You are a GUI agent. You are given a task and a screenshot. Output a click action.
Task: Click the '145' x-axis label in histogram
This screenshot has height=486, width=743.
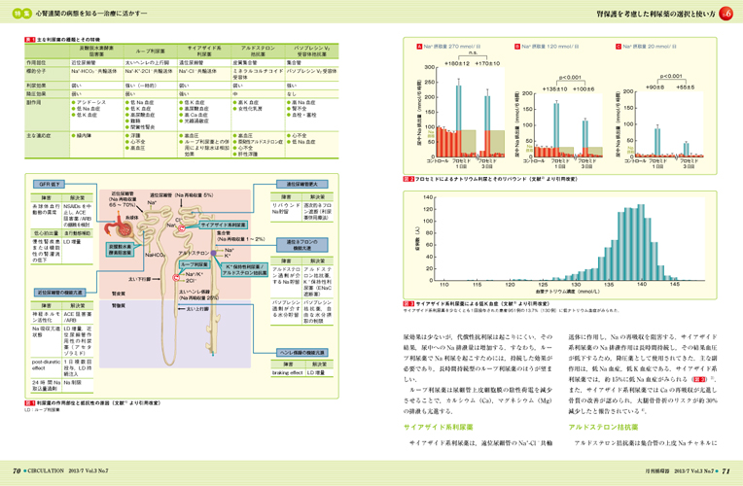pyautogui.click(x=675, y=284)
